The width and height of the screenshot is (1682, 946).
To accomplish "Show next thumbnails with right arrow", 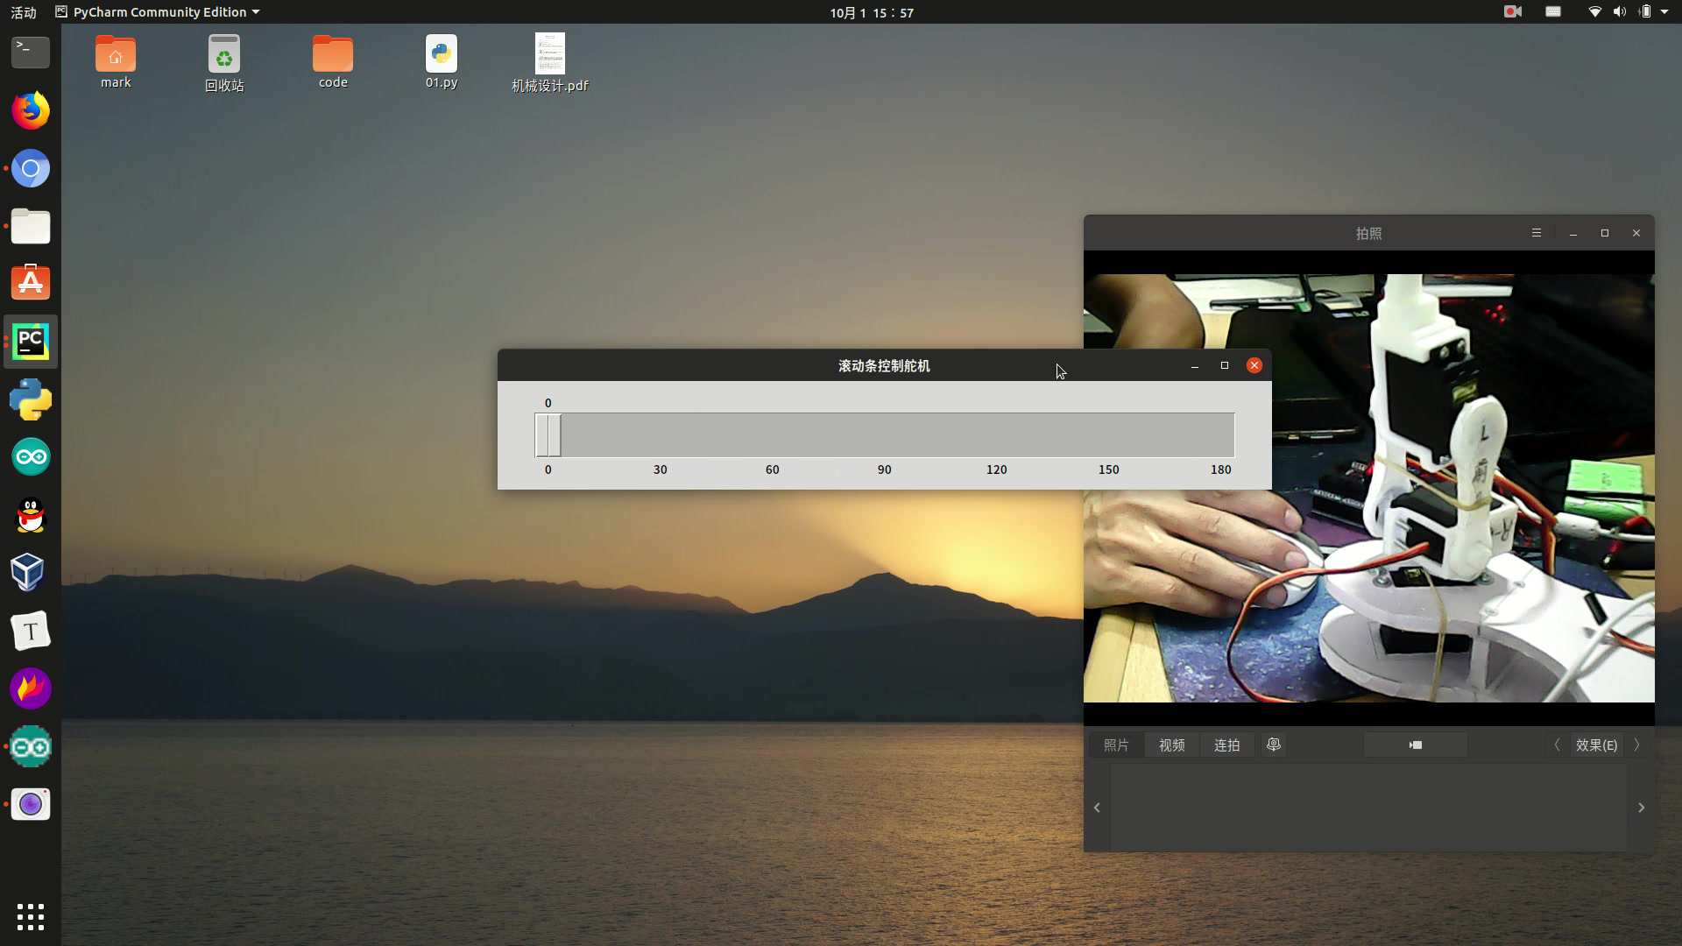I will (1641, 808).
